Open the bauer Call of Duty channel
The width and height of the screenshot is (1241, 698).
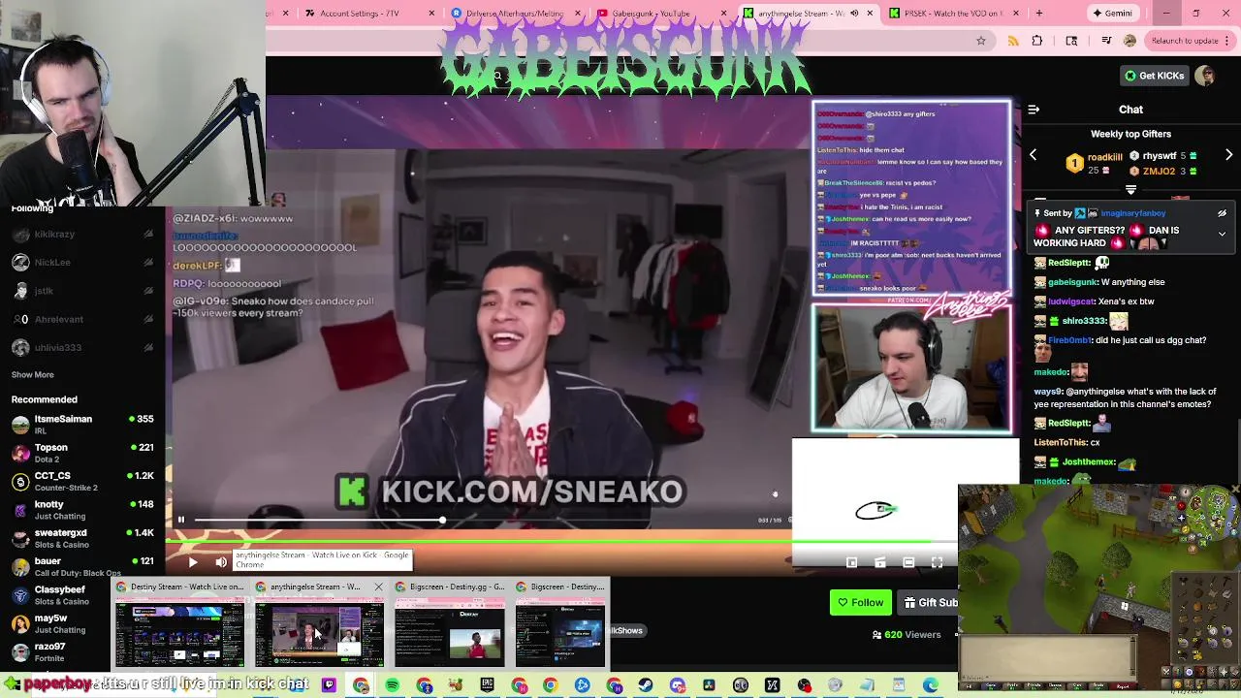point(82,566)
